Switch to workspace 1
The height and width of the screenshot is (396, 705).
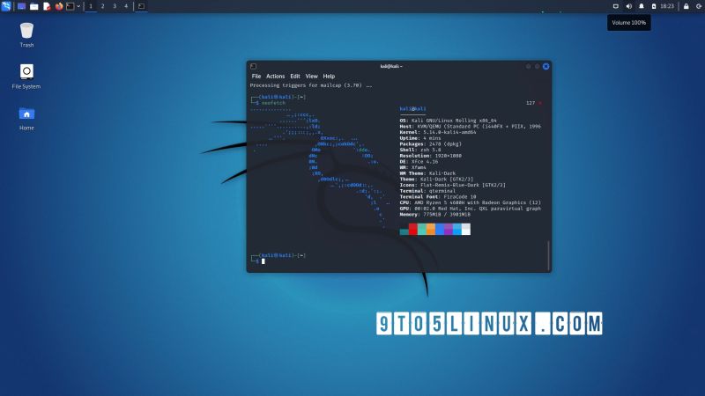[x=91, y=6]
